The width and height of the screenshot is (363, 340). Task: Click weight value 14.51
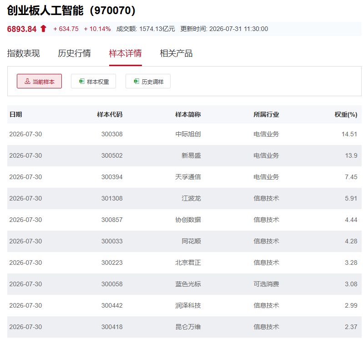[x=349, y=134]
